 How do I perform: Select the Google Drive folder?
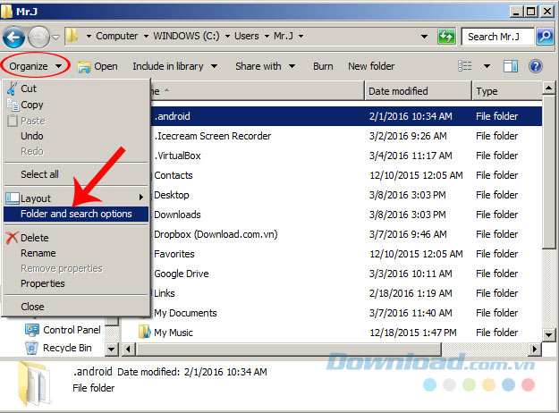(181, 274)
